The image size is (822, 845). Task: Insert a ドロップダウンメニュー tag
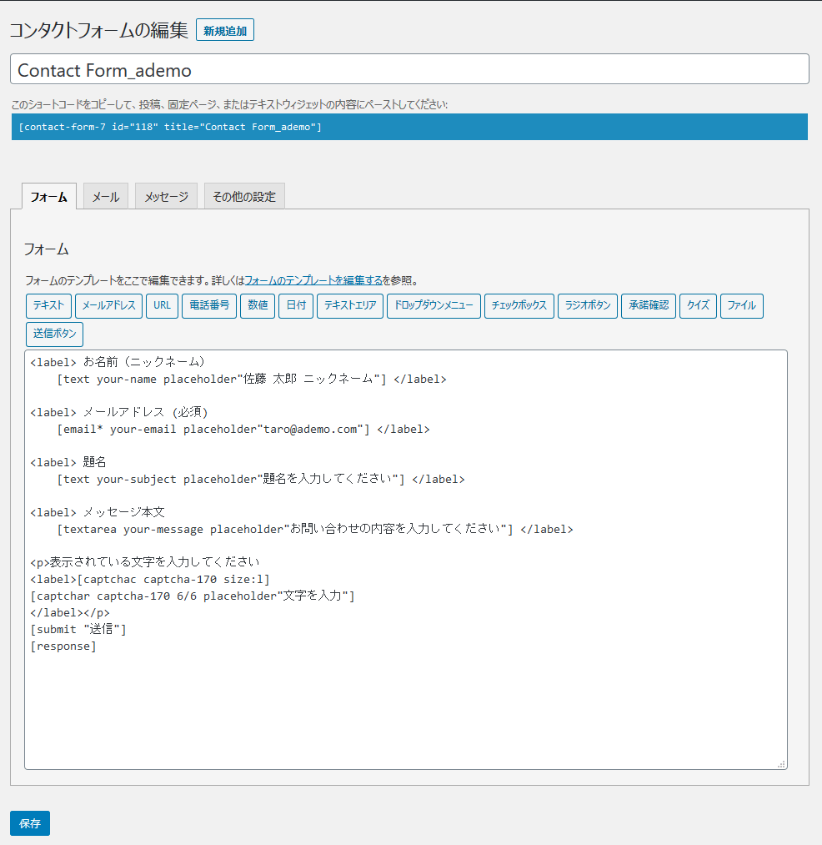pos(434,305)
